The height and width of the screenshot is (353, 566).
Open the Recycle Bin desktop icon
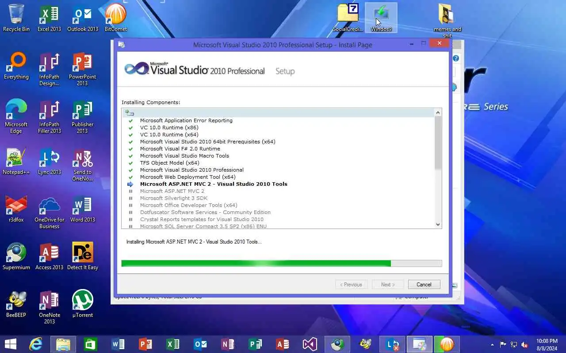[16, 18]
